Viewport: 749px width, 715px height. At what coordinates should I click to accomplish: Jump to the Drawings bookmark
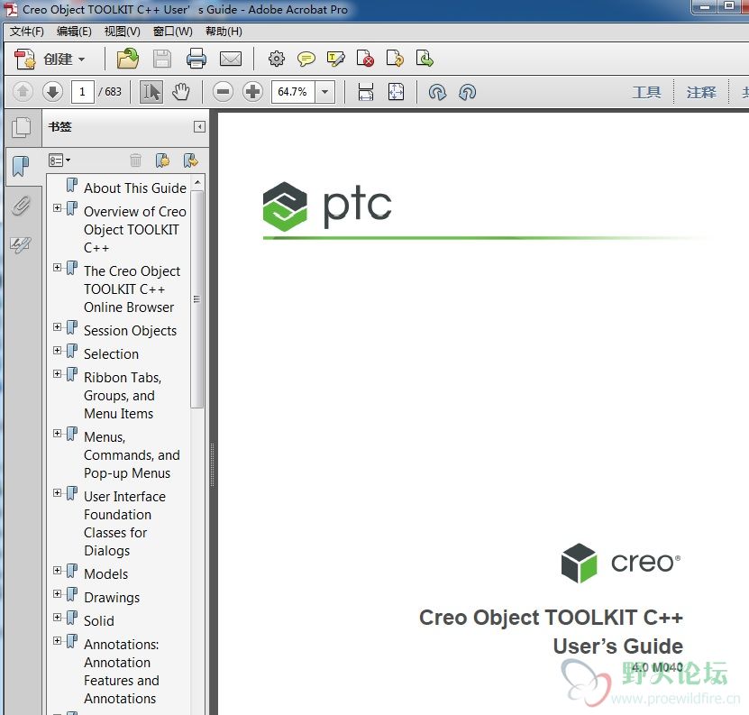(112, 598)
